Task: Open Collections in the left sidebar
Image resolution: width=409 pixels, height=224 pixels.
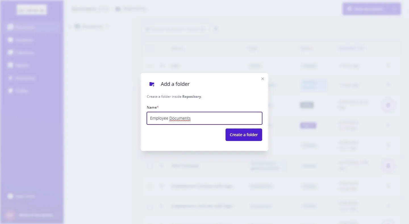Action: 25,53
